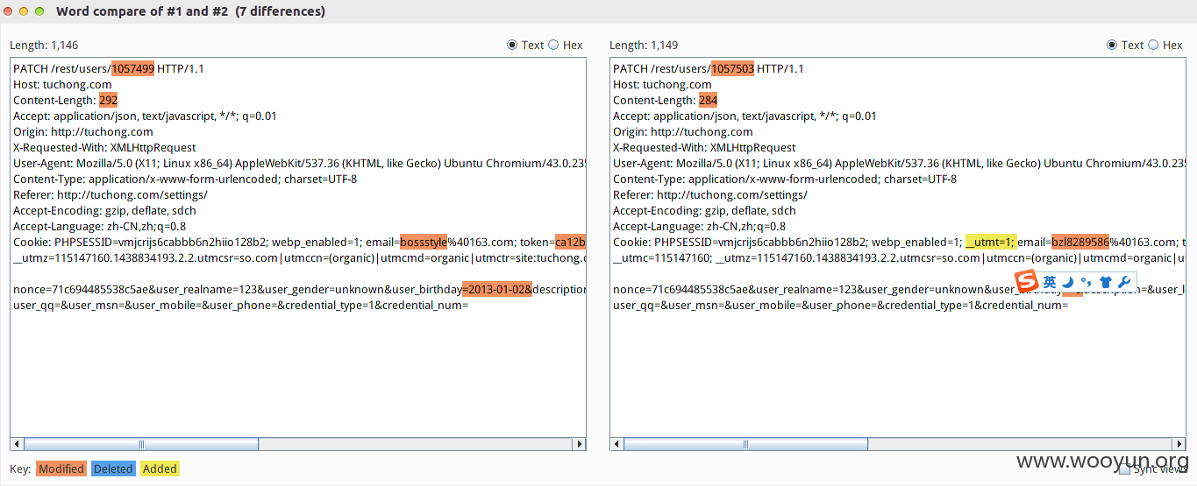Toggle the English/Chinese input mode icon
The width and height of the screenshot is (1197, 486).
pyautogui.click(x=1050, y=282)
